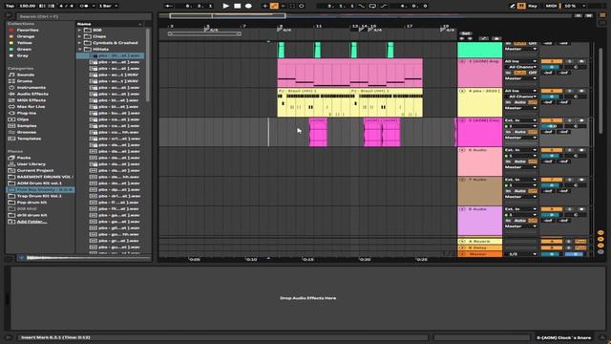
Task: Click the Drop Audio Effects Here area
Action: pyautogui.click(x=307, y=298)
